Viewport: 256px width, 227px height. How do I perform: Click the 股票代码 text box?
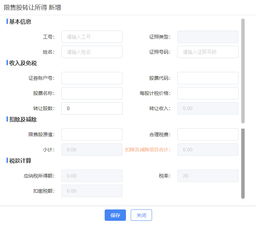click(x=208, y=78)
